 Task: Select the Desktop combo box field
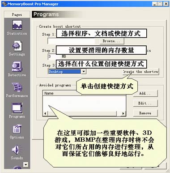[67, 71]
